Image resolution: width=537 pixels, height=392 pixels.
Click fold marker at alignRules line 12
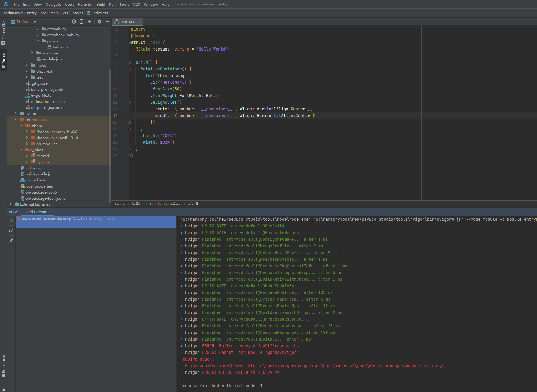tap(129, 102)
